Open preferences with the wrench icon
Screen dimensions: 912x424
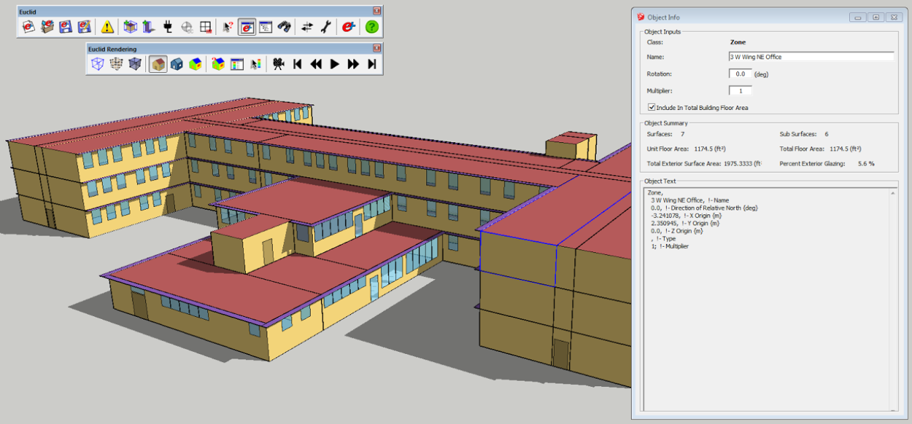tap(326, 27)
